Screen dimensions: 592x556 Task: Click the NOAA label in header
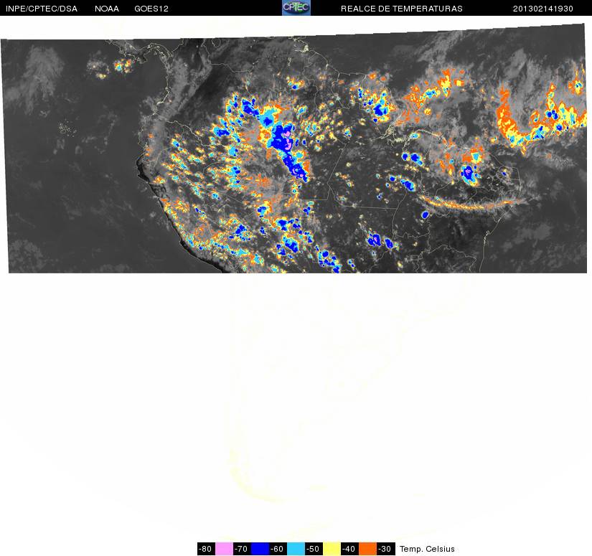pos(107,9)
